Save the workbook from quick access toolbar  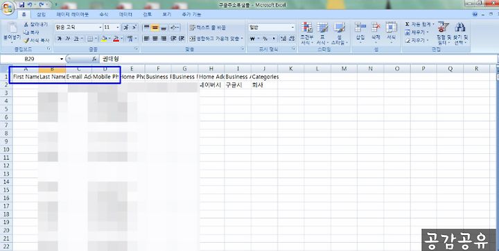click(21, 5)
